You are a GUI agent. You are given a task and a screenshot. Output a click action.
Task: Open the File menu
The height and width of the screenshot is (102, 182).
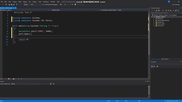(2, 2)
